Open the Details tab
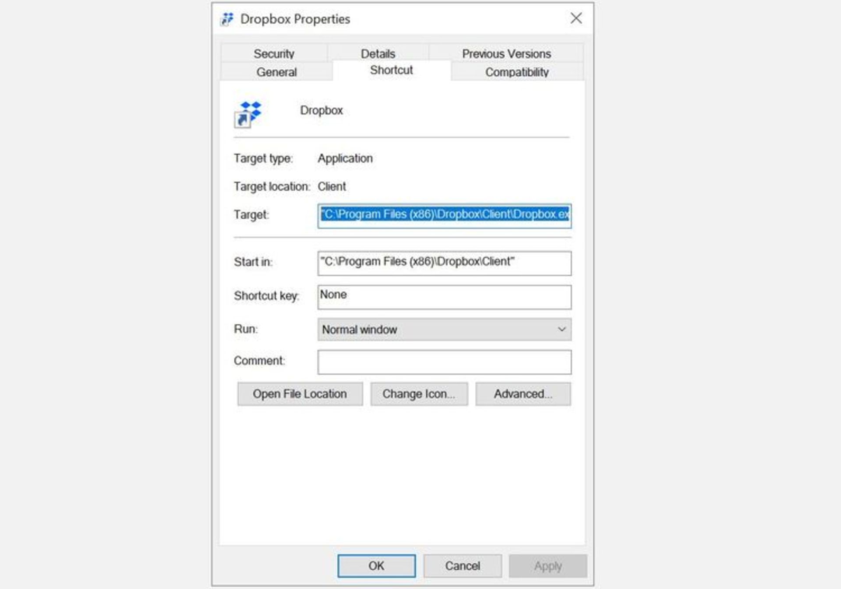 pyautogui.click(x=378, y=53)
